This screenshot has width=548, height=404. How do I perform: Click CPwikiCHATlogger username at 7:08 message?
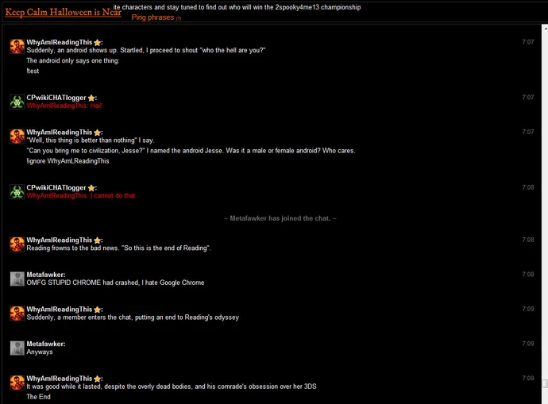(56, 188)
